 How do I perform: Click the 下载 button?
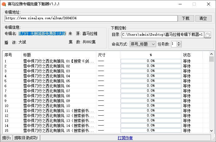coord(186,18)
